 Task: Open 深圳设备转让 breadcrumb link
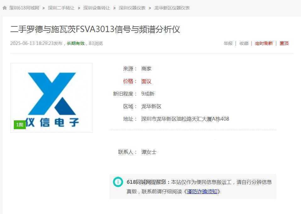point(97,8)
